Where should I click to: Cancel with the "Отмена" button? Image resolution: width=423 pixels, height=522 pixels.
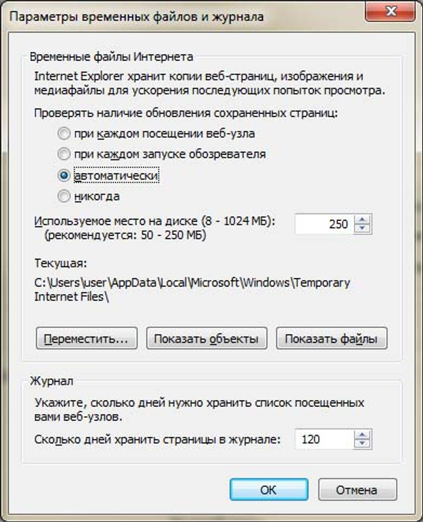click(357, 490)
